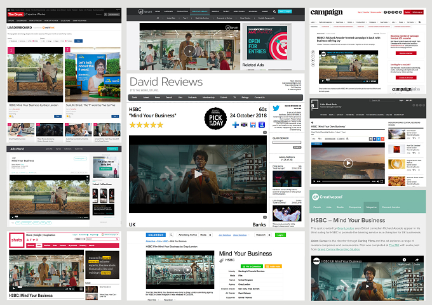Click the Little Black Book video progress bar
Viewport: 432px width, 305px height.
[x=346, y=181]
